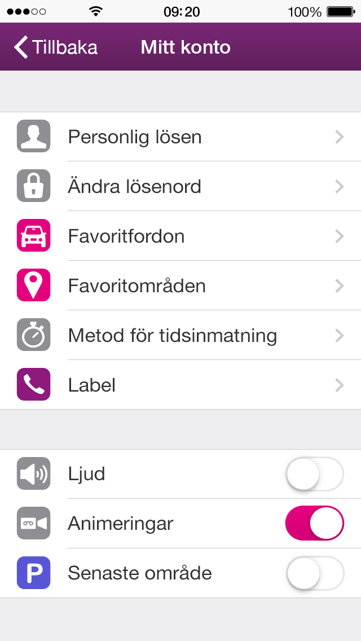Tap the blue parking P icon

click(x=34, y=573)
